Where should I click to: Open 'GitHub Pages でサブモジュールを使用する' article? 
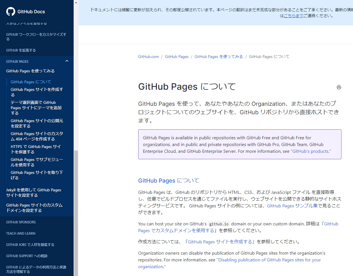(x=37, y=162)
